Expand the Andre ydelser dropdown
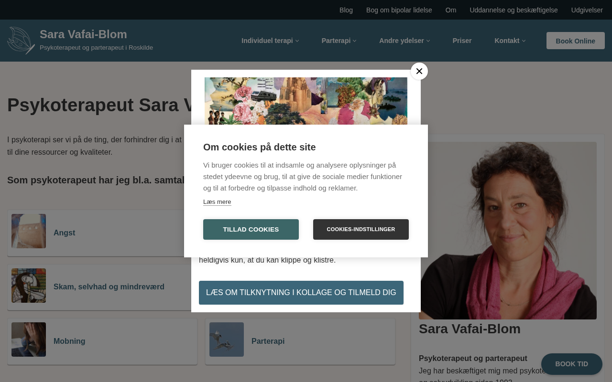The image size is (612, 382). 404,41
